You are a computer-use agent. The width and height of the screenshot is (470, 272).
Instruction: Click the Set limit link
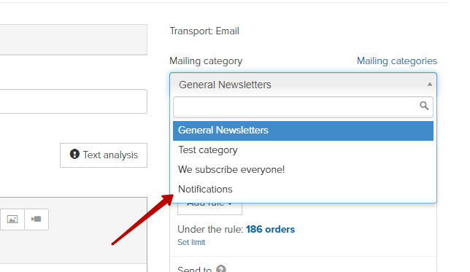click(191, 242)
